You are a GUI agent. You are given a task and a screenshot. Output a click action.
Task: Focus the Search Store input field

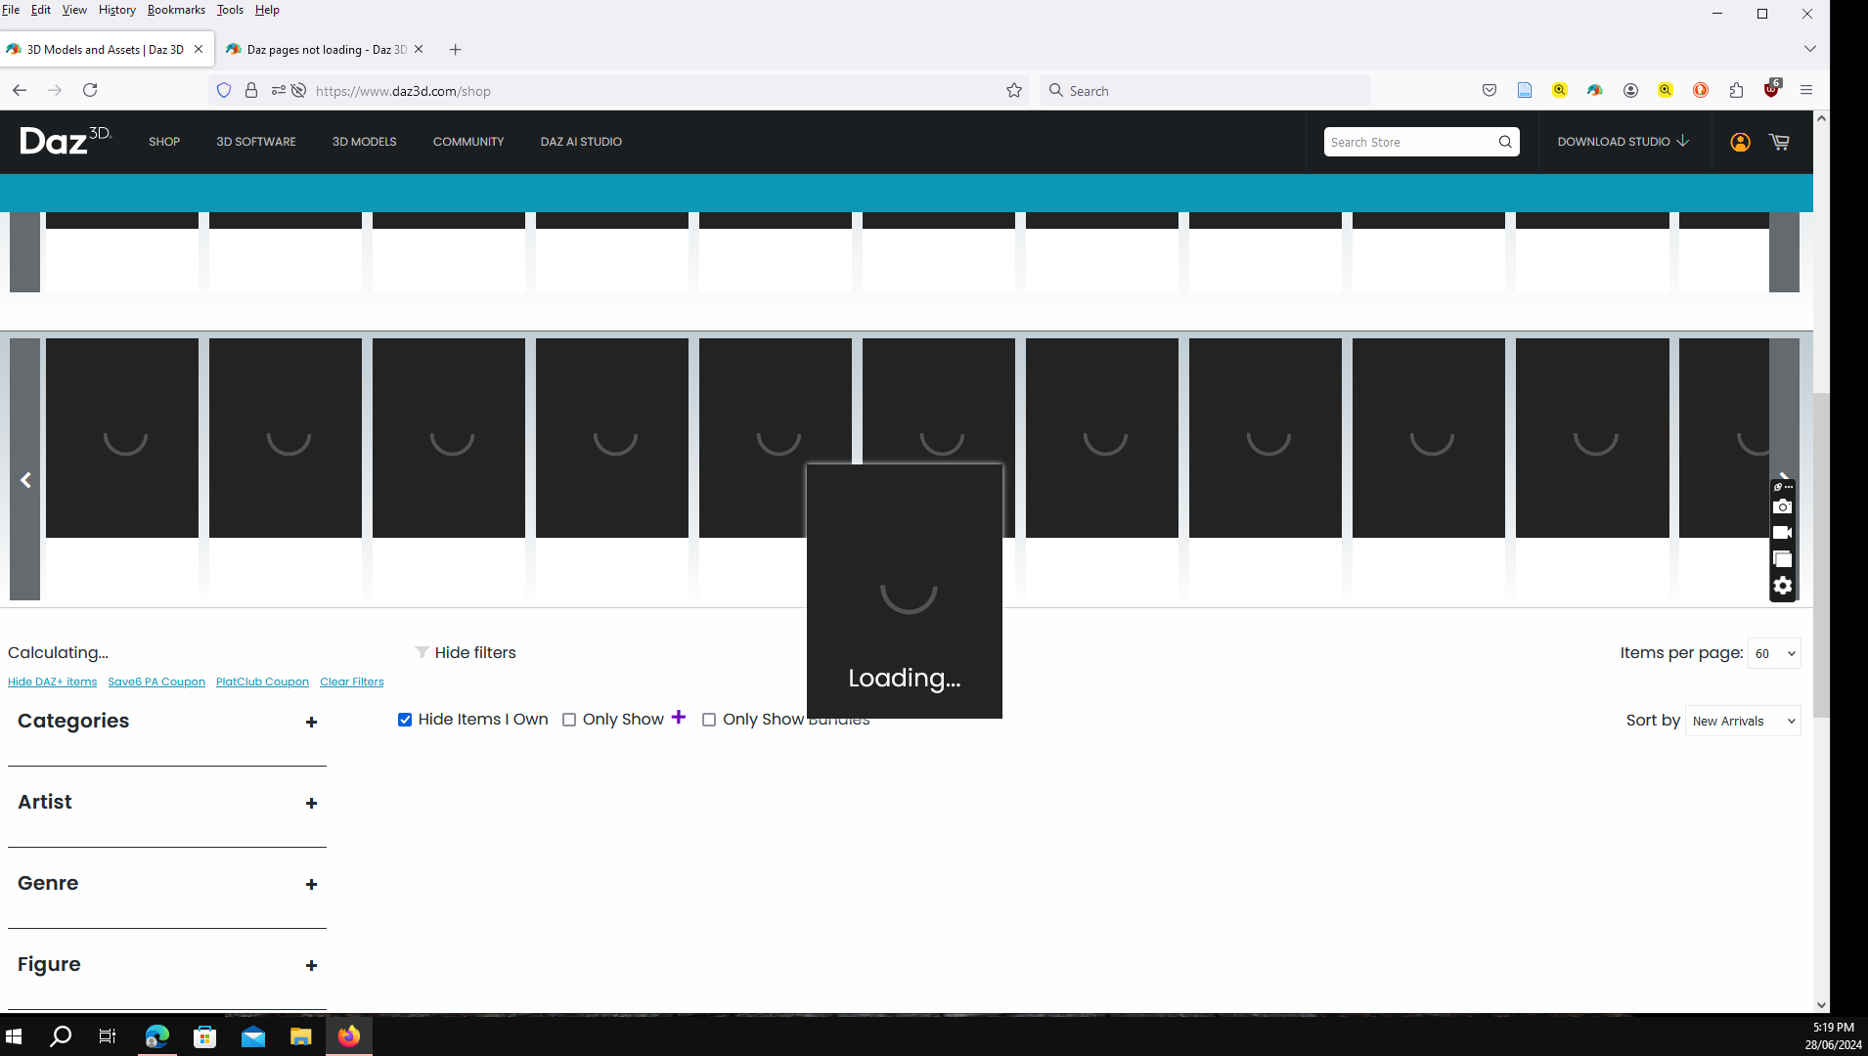1408,142
